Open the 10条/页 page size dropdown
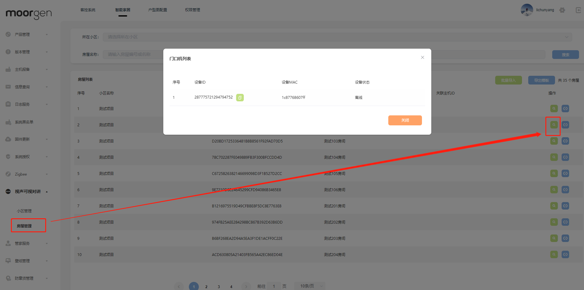Screen dimensions: 584x290 (309, 286)
